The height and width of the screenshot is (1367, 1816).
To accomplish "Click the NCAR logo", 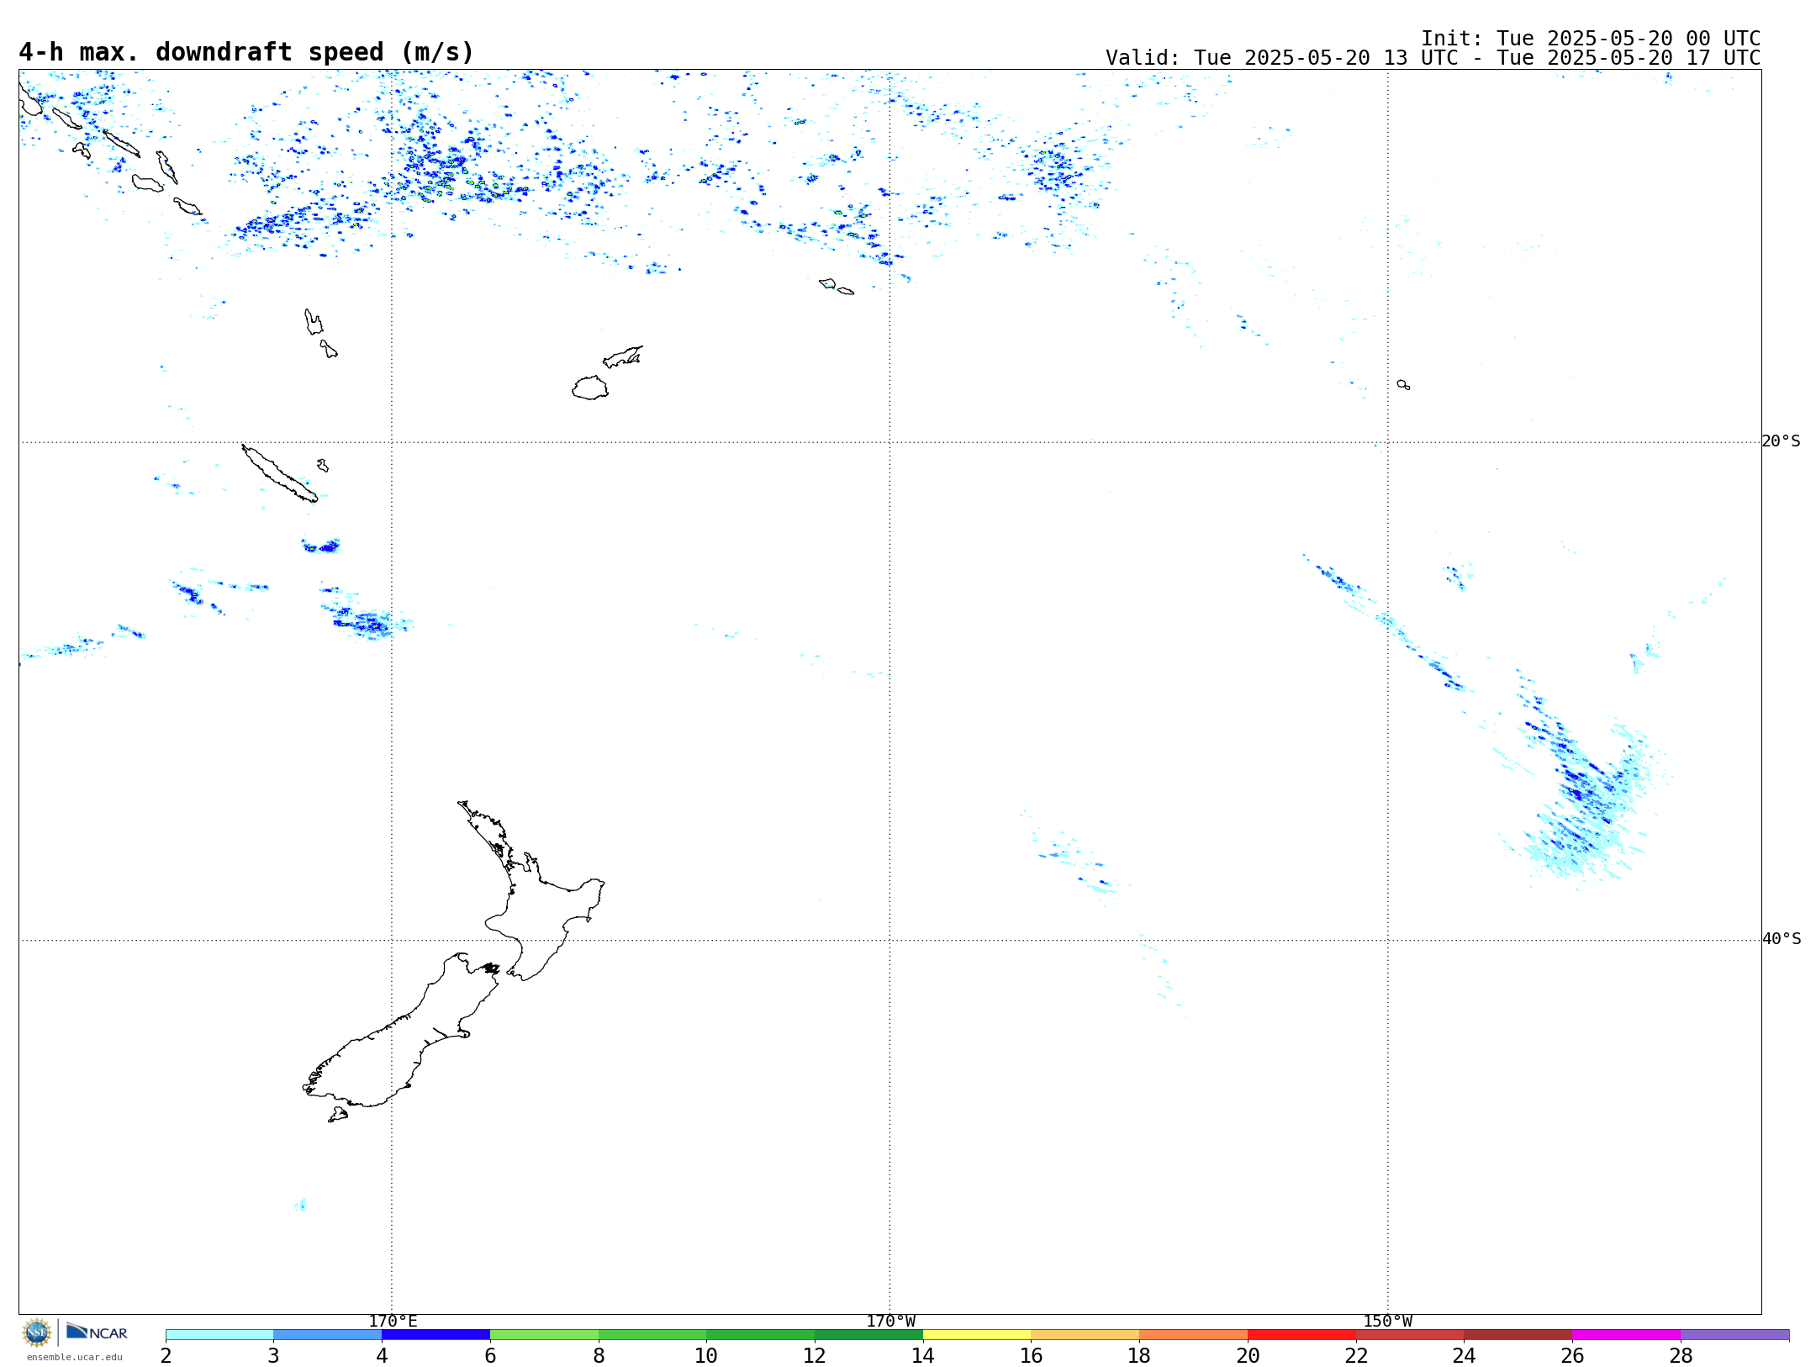I will coord(97,1332).
